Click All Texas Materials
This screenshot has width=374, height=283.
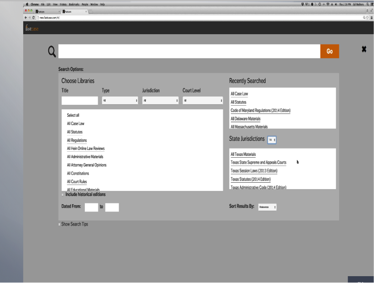[x=243, y=154]
